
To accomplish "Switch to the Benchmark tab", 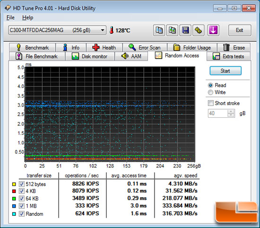I will 33,47.
